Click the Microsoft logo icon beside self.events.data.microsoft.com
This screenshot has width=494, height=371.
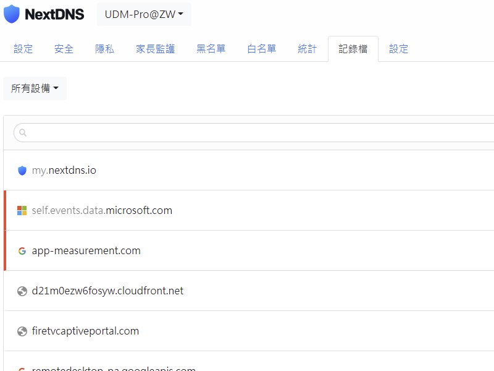[22, 210]
